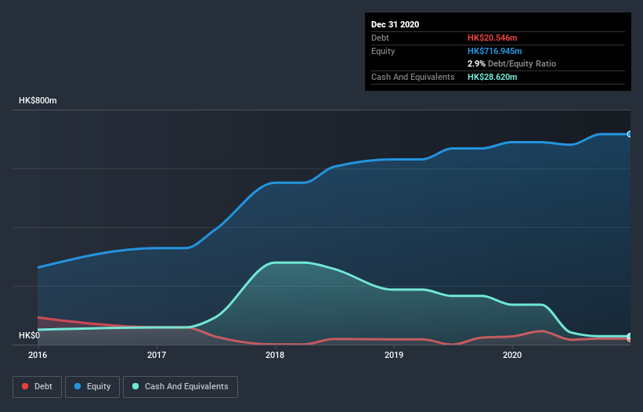Click the teal Cash legend dot
Screen dimensions: 643x412
click(135, 386)
